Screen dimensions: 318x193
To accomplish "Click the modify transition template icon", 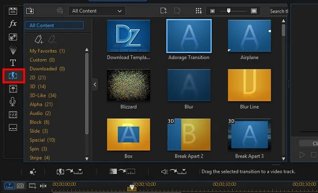I will tap(178, 11).
